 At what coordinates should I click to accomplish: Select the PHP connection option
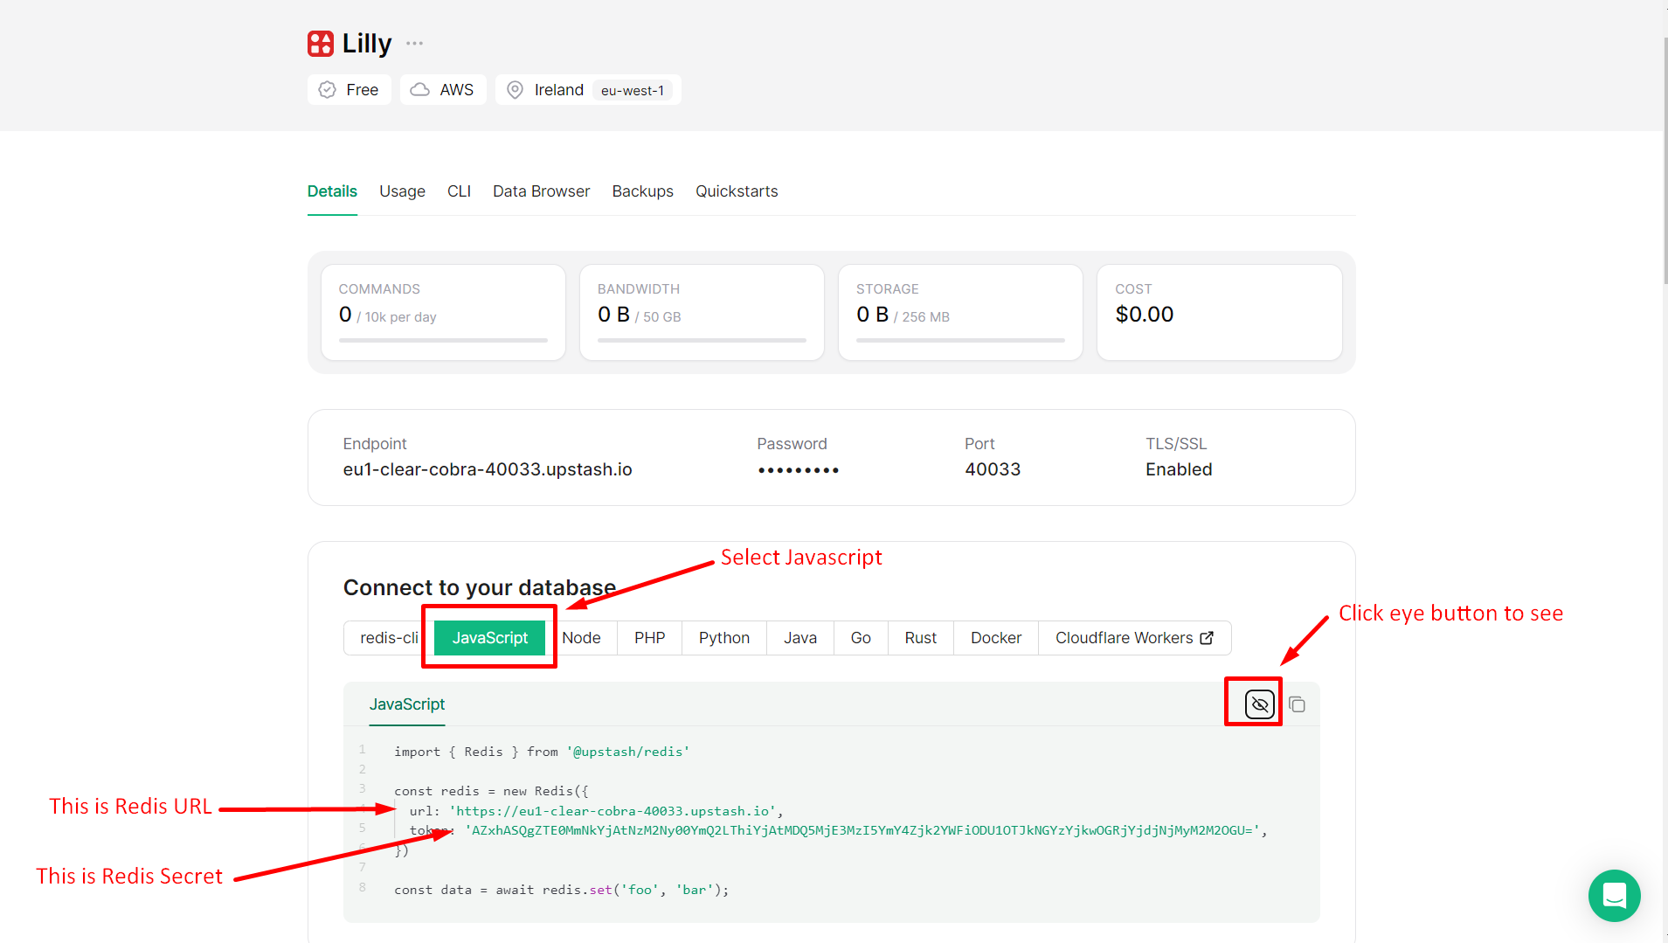click(x=649, y=638)
